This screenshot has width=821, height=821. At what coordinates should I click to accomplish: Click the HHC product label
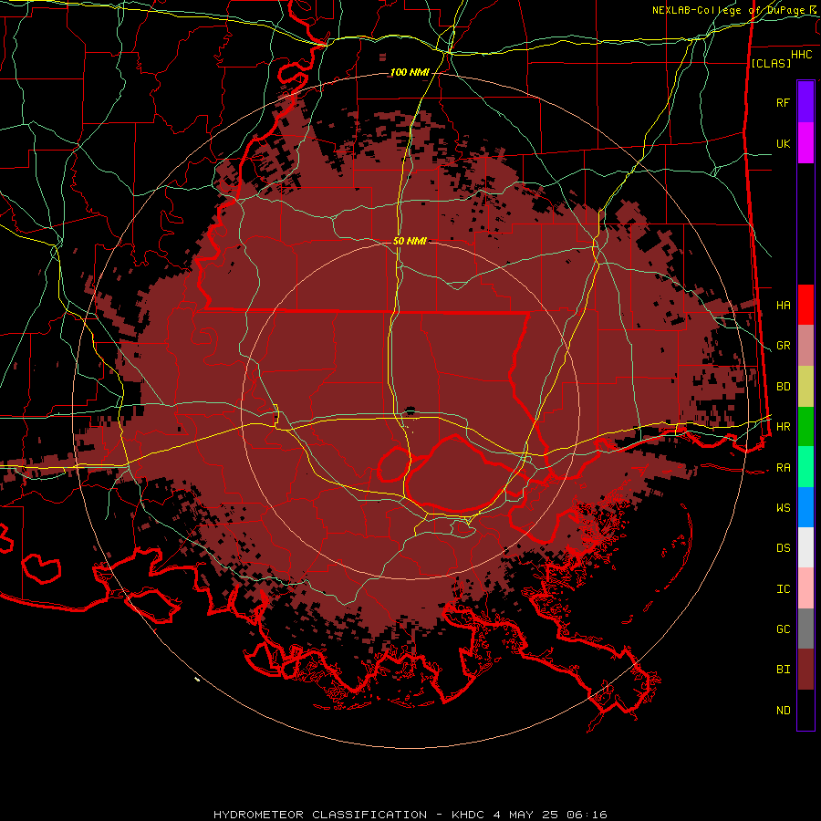(802, 55)
